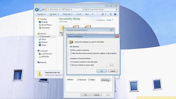Close the StepsRecorder.zip Properties window
Viewport: 176px width, 99px height.
pyautogui.click(x=111, y=30)
